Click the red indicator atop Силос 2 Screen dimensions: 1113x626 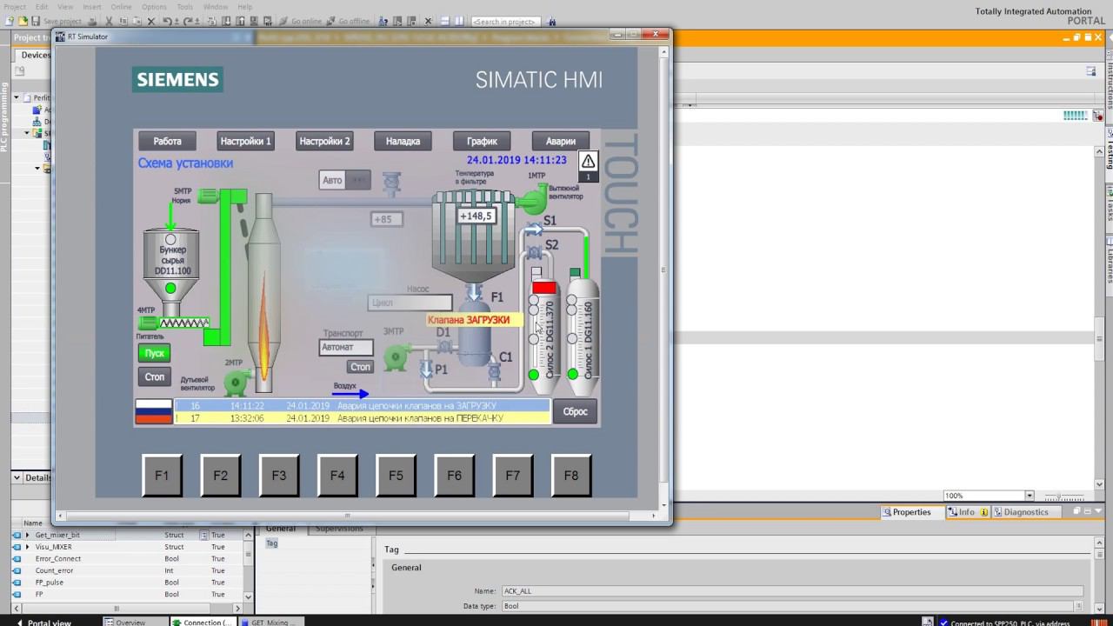pyautogui.click(x=544, y=288)
